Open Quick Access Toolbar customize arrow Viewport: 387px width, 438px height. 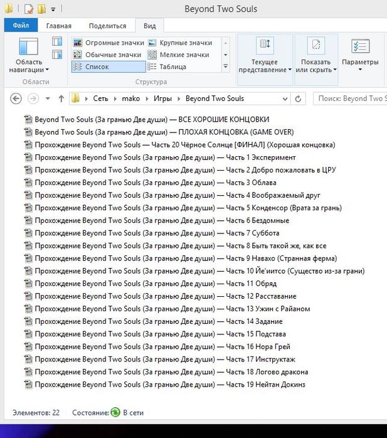[53, 9]
